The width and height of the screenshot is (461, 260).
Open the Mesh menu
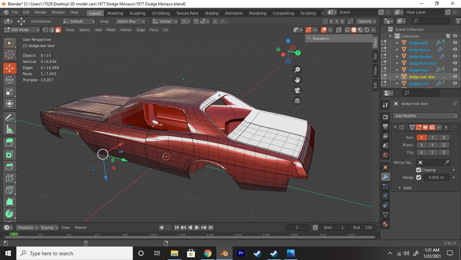111,30
